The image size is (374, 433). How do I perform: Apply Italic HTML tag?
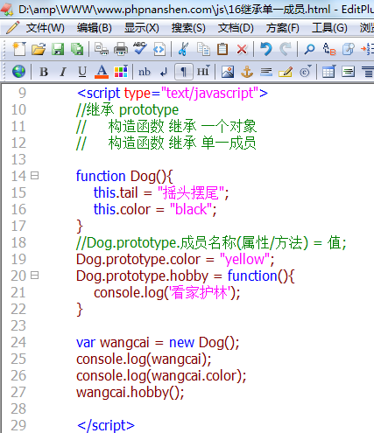[x=63, y=72]
